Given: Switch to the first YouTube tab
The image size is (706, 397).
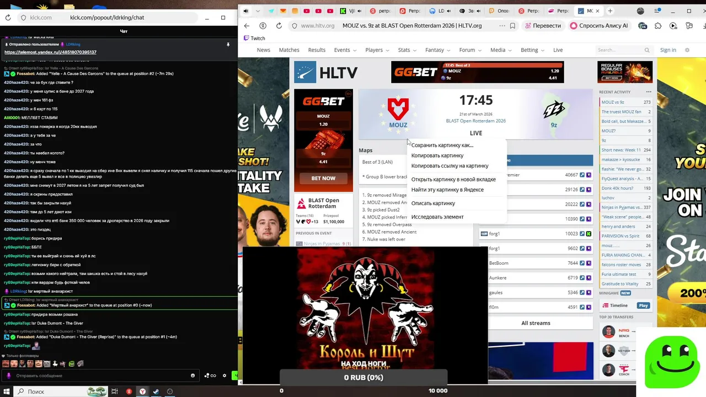Looking at the screenshot, I should click(306, 11).
